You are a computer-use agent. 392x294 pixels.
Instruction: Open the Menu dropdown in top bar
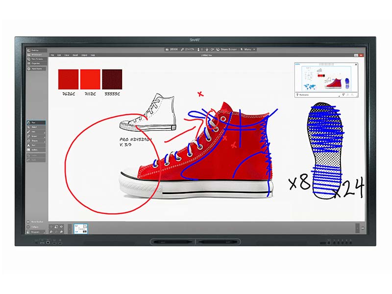248,49
